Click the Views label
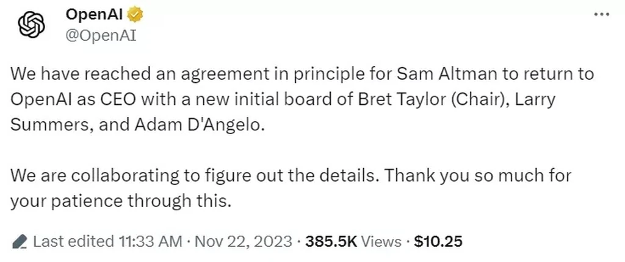Viewport: 625px width, 262px height. tap(381, 241)
